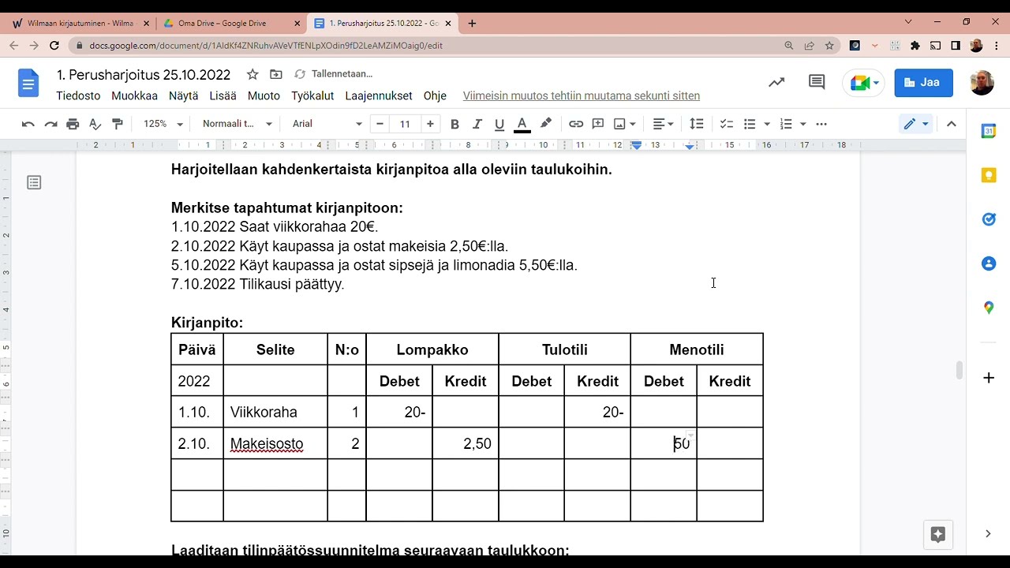The height and width of the screenshot is (568, 1010).
Task: Print the document using printer icon
Action: tap(73, 124)
